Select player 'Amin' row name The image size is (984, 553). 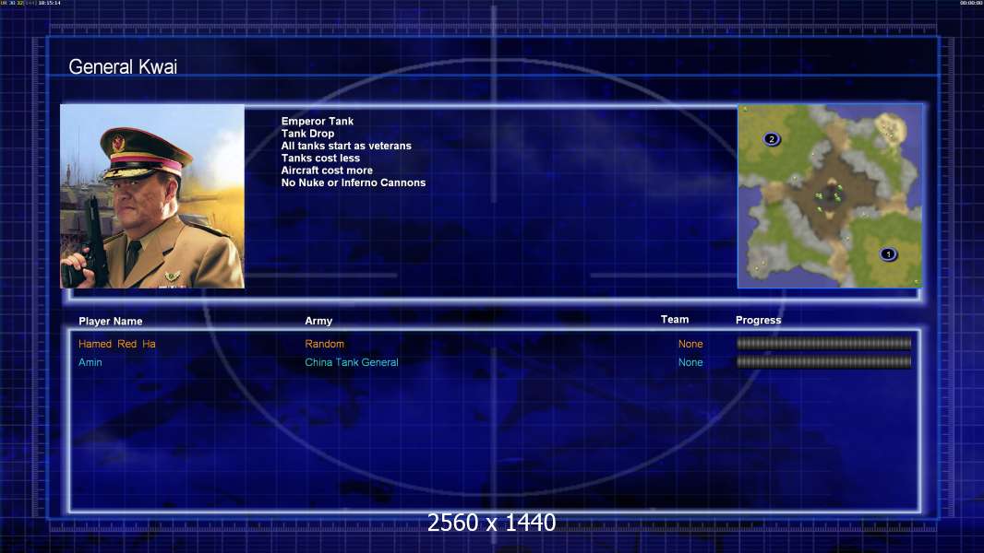(x=90, y=362)
